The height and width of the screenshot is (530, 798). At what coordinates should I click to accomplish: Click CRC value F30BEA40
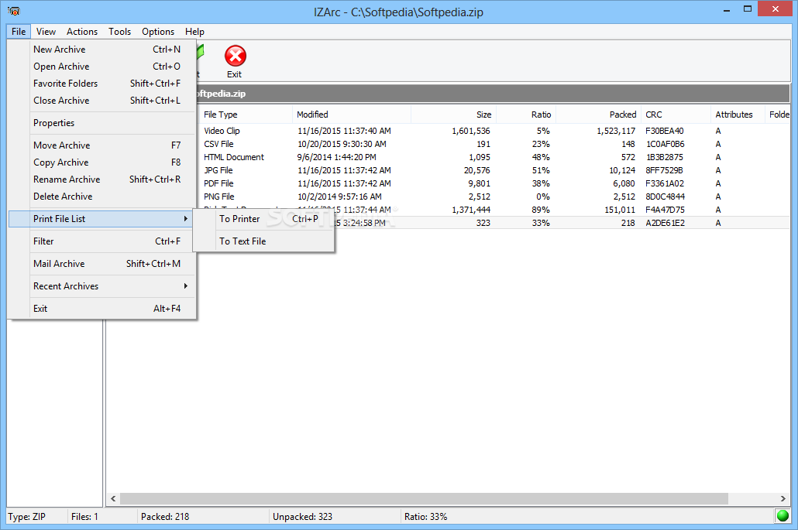[665, 131]
